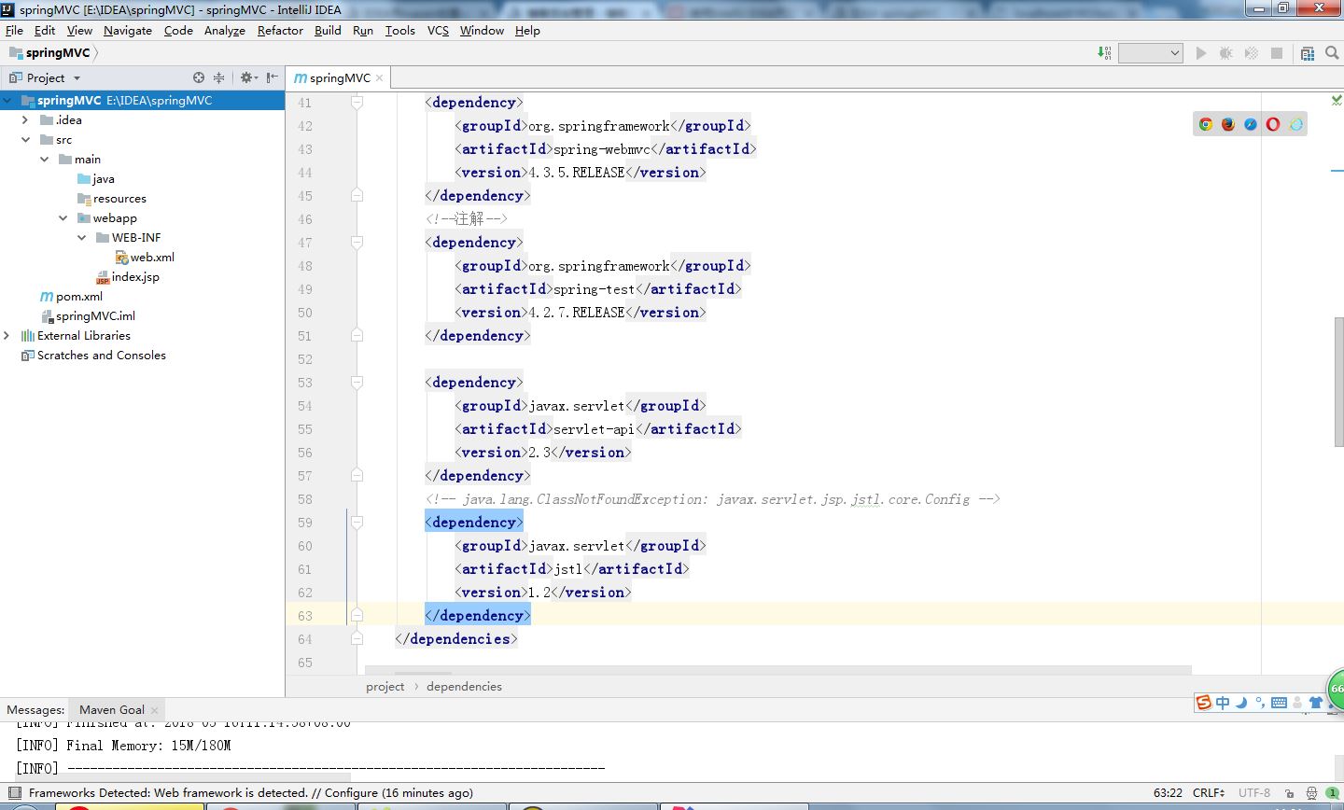Toggle read-only lock icon in status bar
The image size is (1344, 810).
(x=1290, y=793)
